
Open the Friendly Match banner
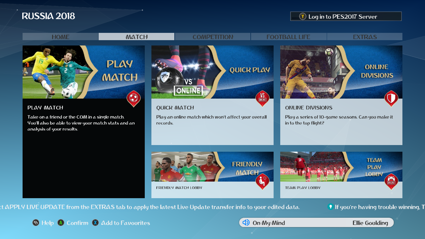[212, 167]
